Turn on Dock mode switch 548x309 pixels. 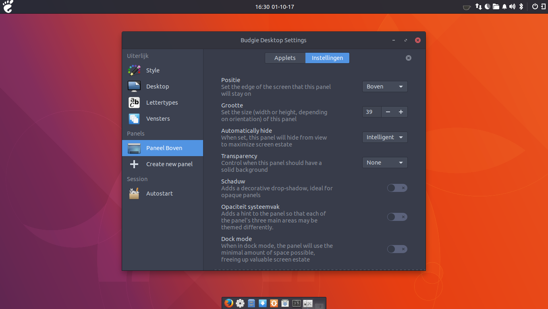pyautogui.click(x=397, y=249)
